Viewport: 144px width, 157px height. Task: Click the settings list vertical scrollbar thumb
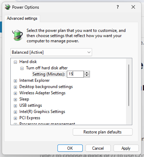(x=129, y=85)
